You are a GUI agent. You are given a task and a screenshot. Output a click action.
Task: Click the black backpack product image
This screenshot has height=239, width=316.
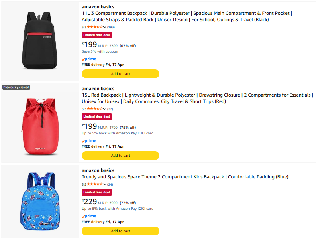pos(39,40)
